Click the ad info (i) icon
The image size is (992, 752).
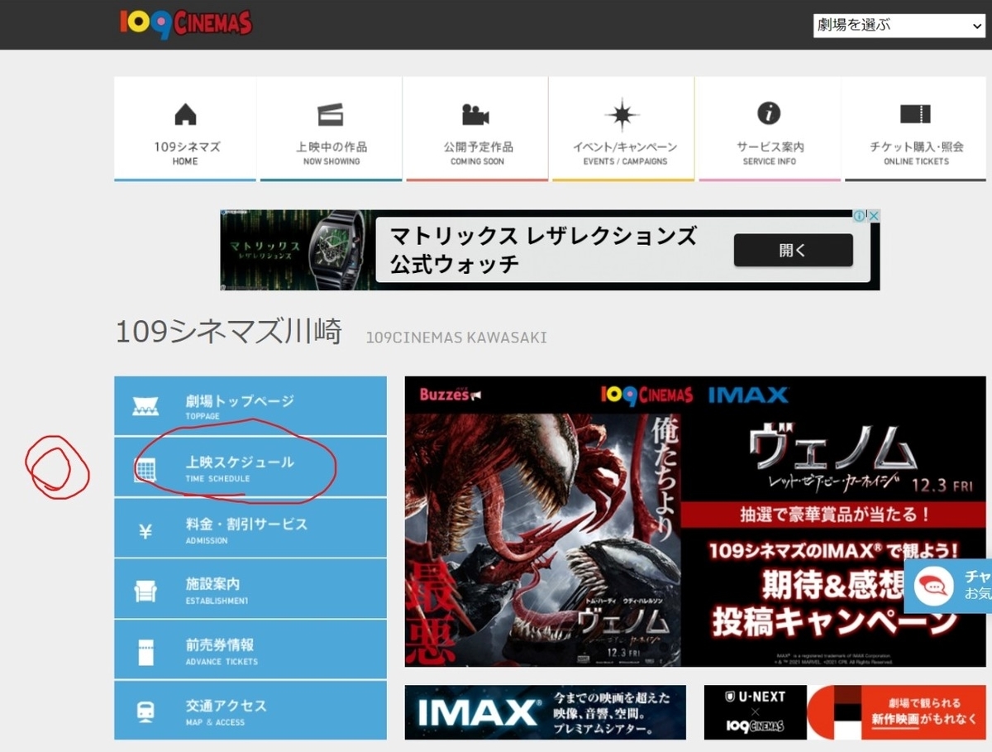(859, 216)
